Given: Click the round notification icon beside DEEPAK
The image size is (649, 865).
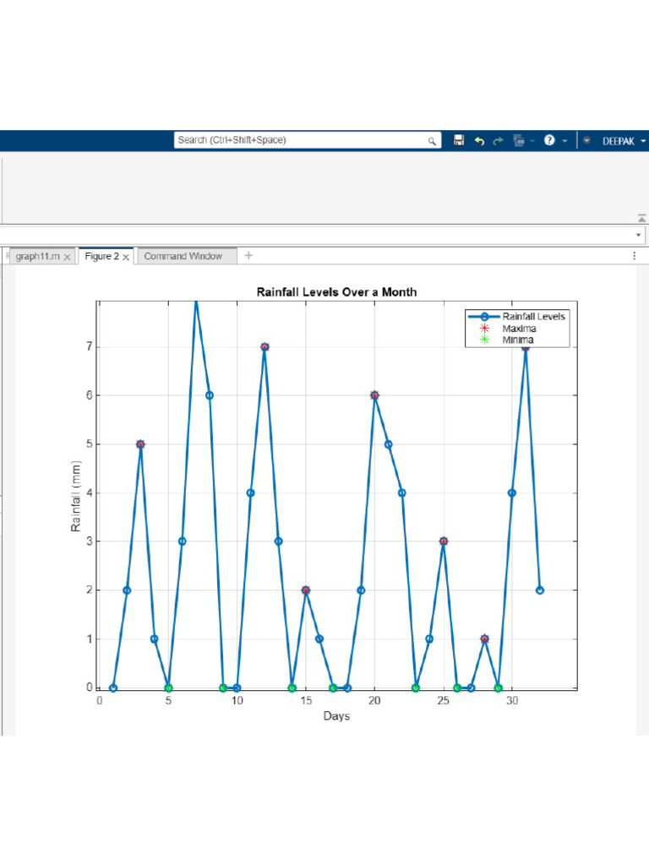Looking at the screenshot, I should [x=586, y=141].
